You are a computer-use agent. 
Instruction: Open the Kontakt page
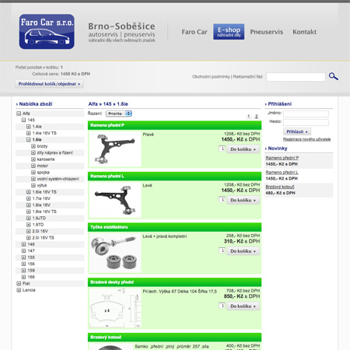click(x=304, y=32)
